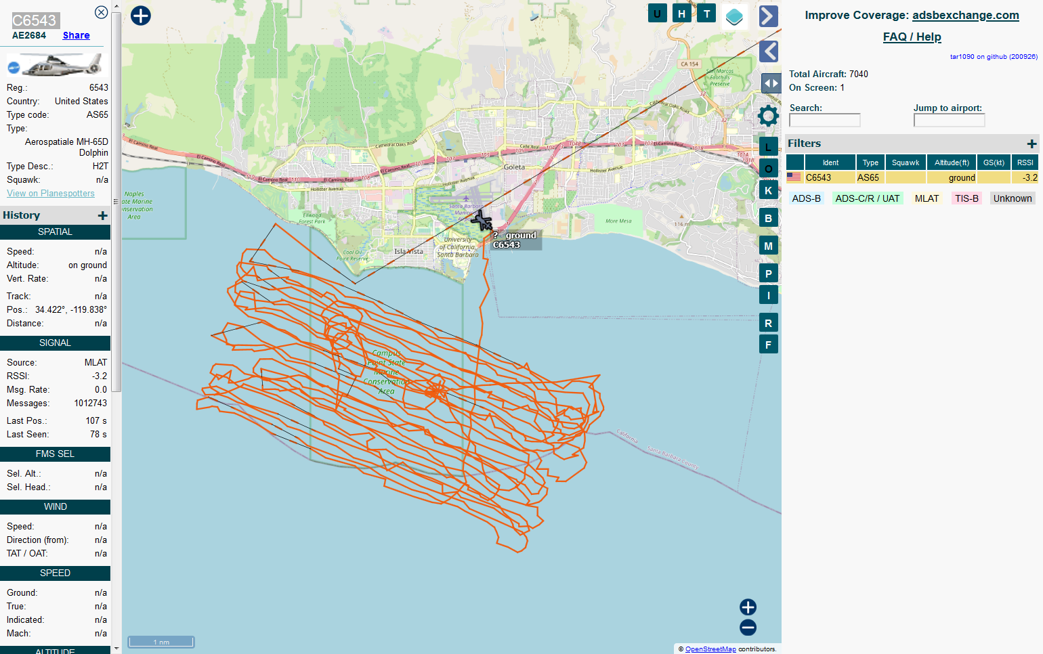
Task: Toggle the P button
Action: 768,274
